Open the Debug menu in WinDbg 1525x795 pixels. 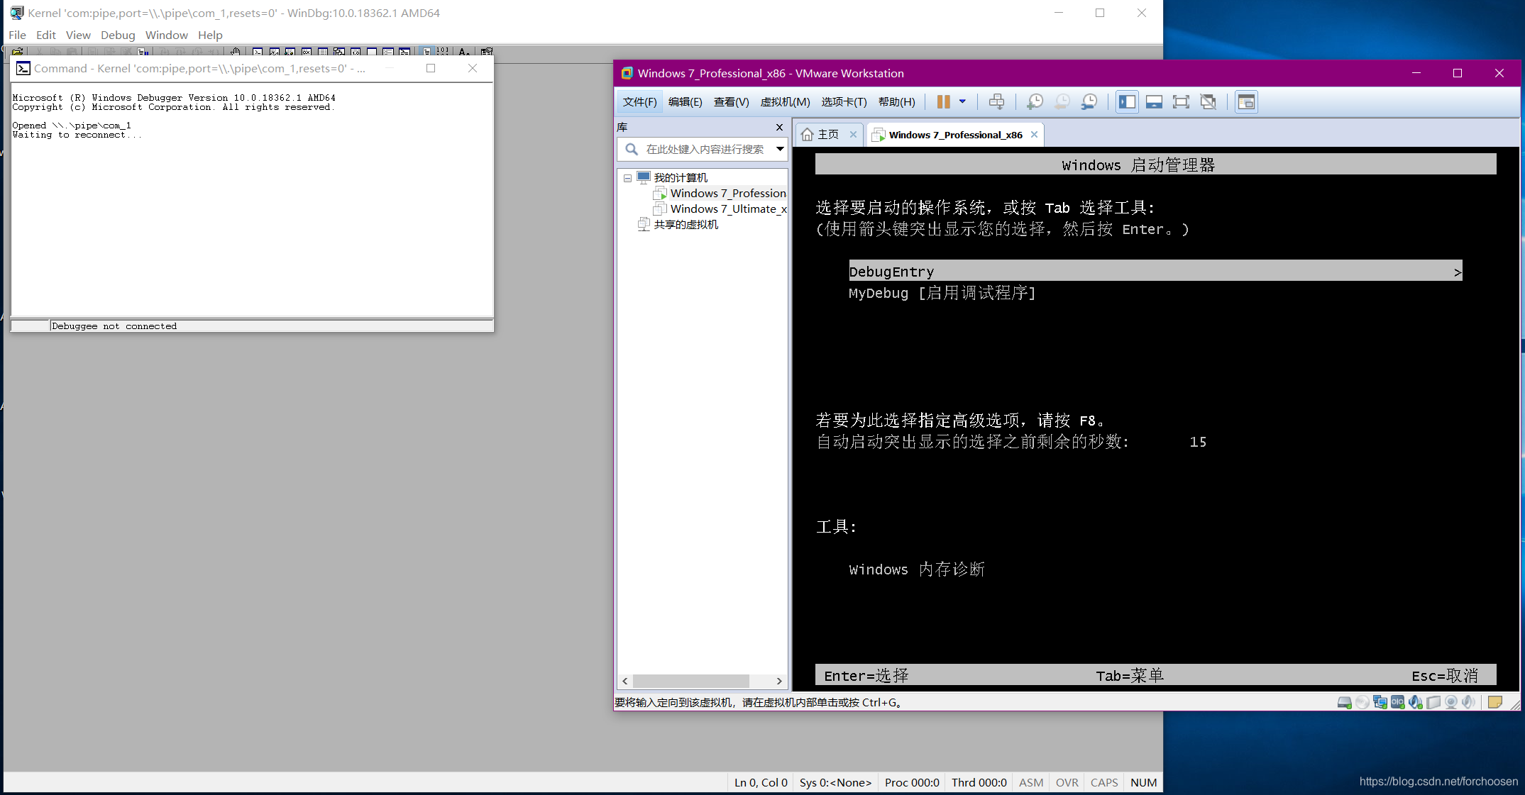click(118, 35)
